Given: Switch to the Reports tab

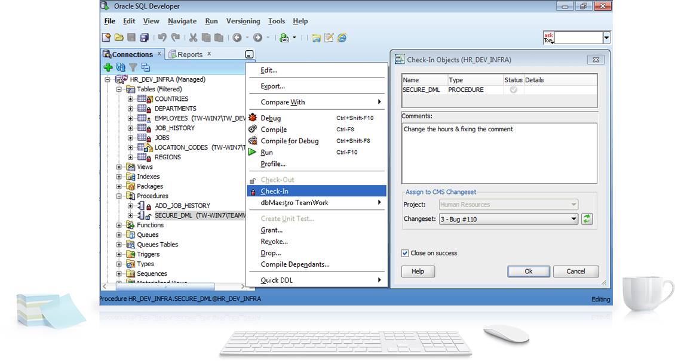Looking at the screenshot, I should click(x=189, y=54).
